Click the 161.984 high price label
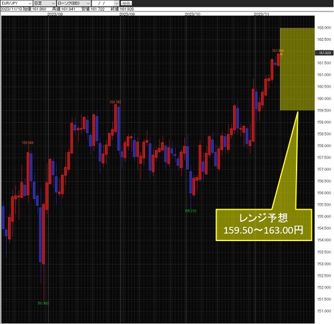The width and height of the screenshot is (334, 324). (278, 51)
